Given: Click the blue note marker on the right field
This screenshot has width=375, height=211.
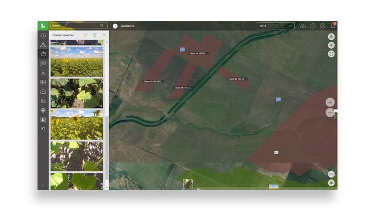Looking at the screenshot, I should coord(278,99).
